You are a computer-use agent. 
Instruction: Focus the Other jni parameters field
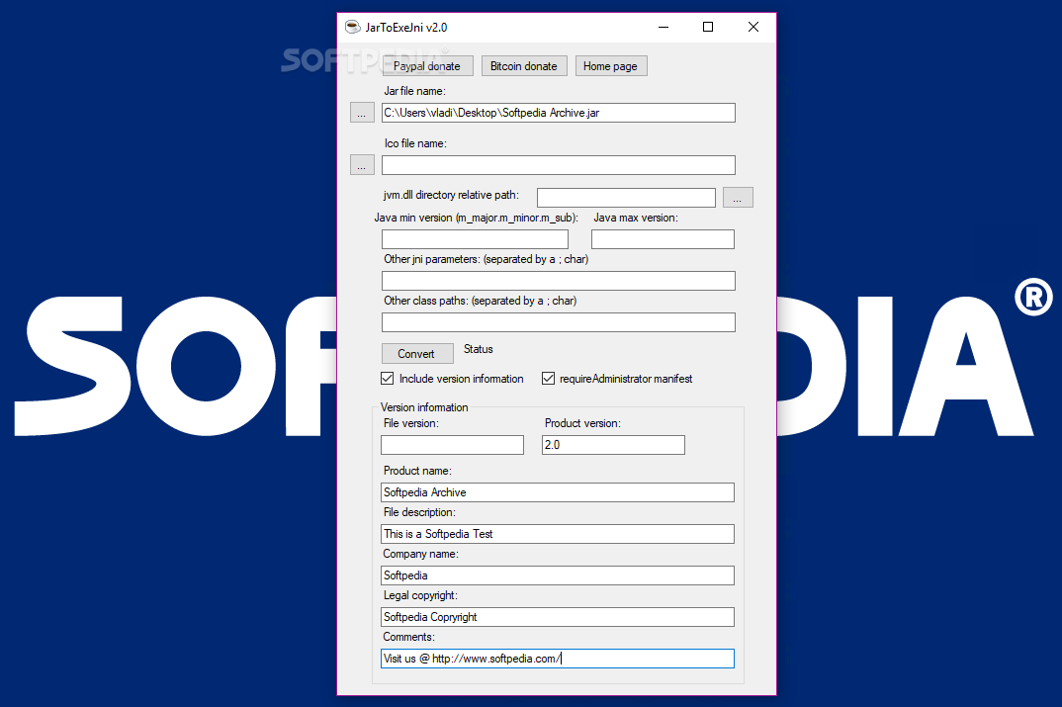[x=558, y=281]
